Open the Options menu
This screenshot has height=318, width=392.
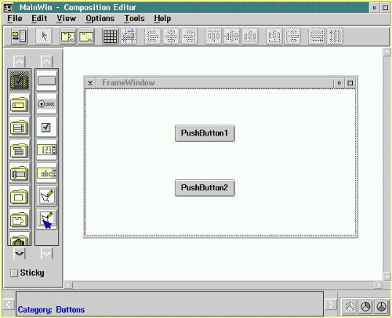[x=100, y=18]
